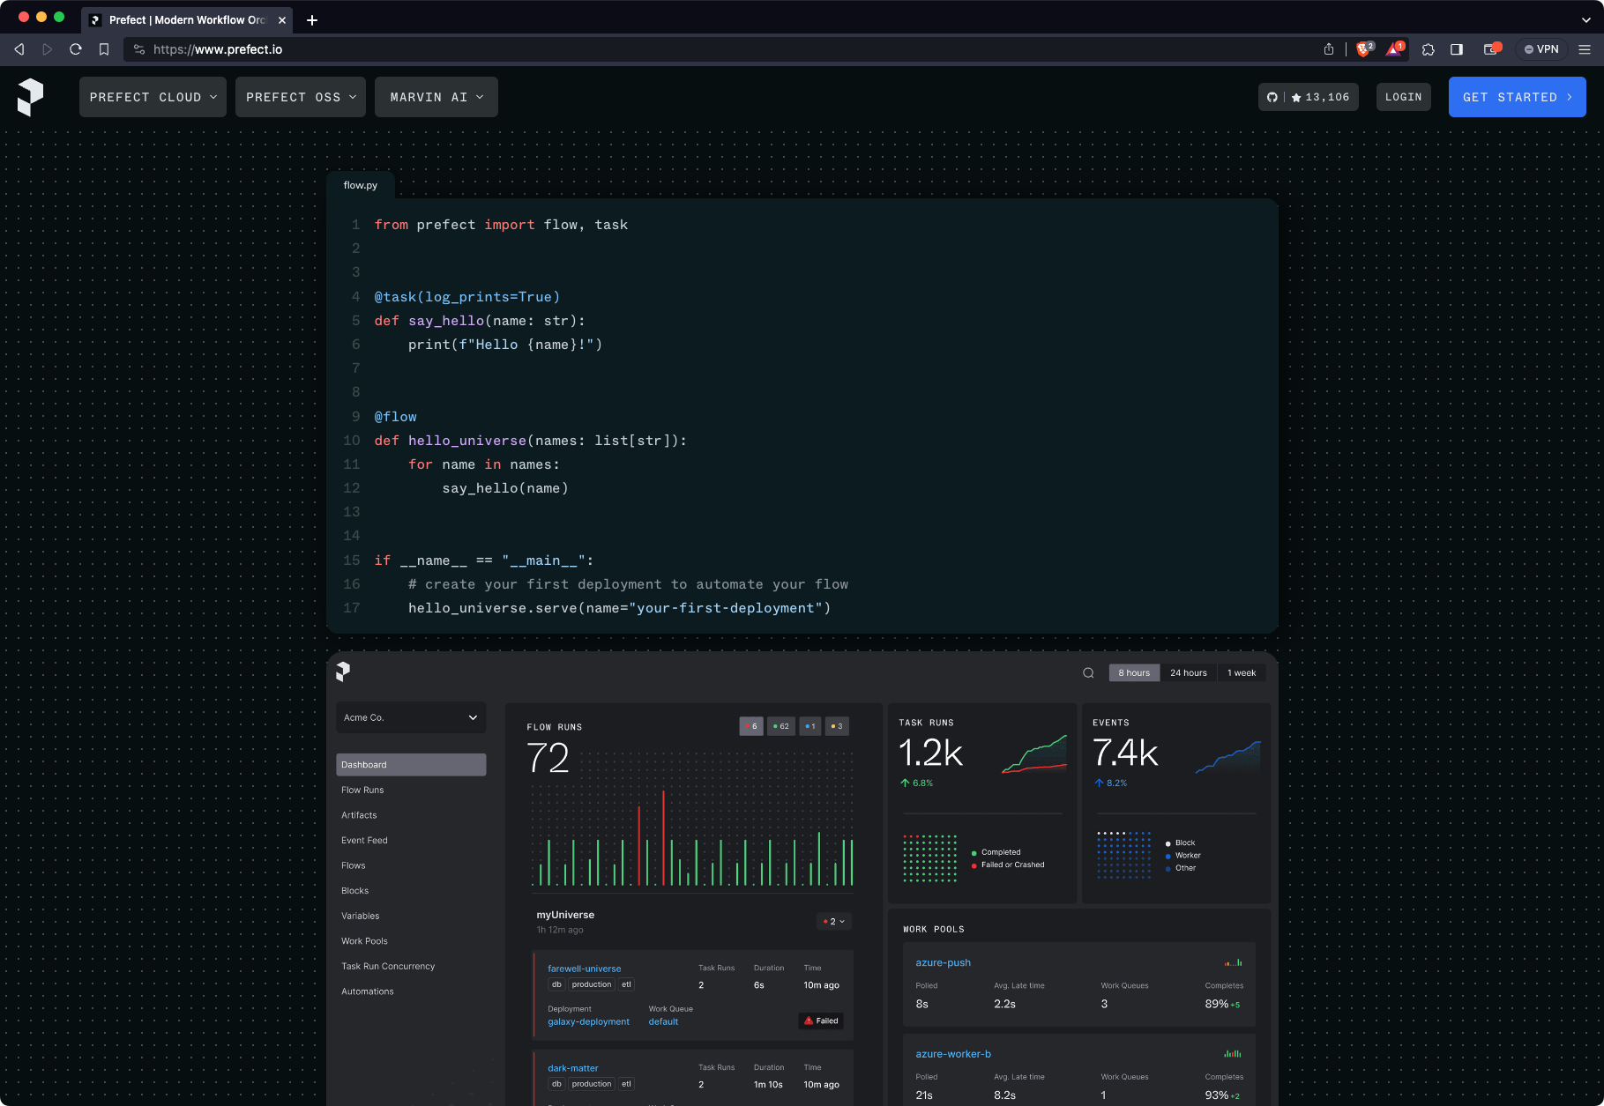Select the 1 week time range

tap(1241, 673)
